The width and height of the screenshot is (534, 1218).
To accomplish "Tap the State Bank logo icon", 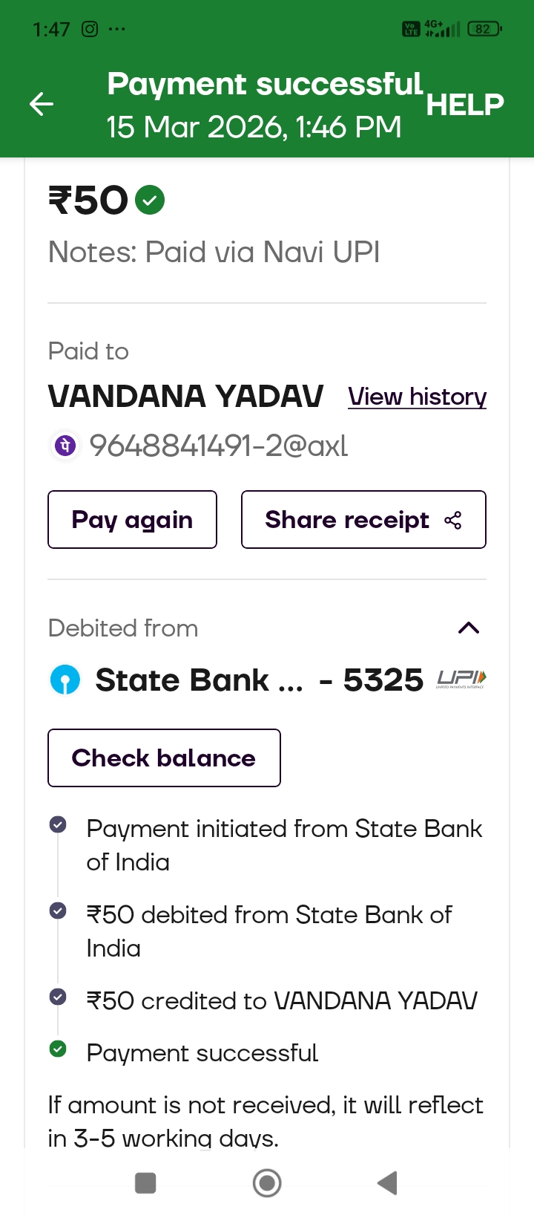I will pyautogui.click(x=65, y=680).
